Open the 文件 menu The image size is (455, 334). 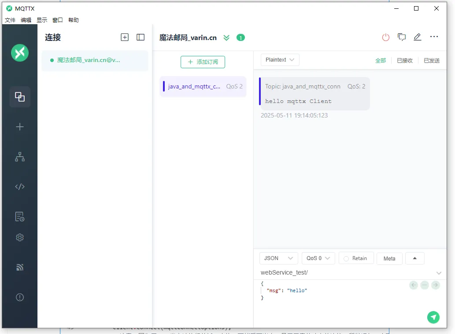[10, 20]
